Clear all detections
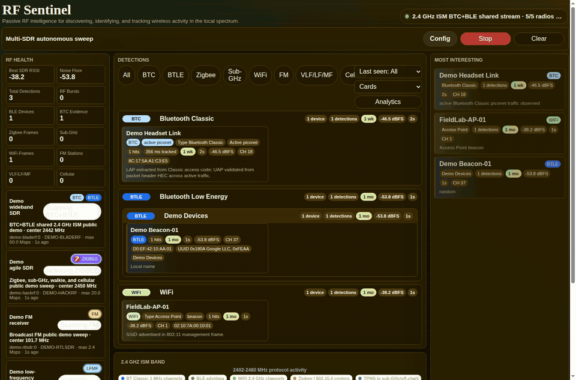 (539, 38)
